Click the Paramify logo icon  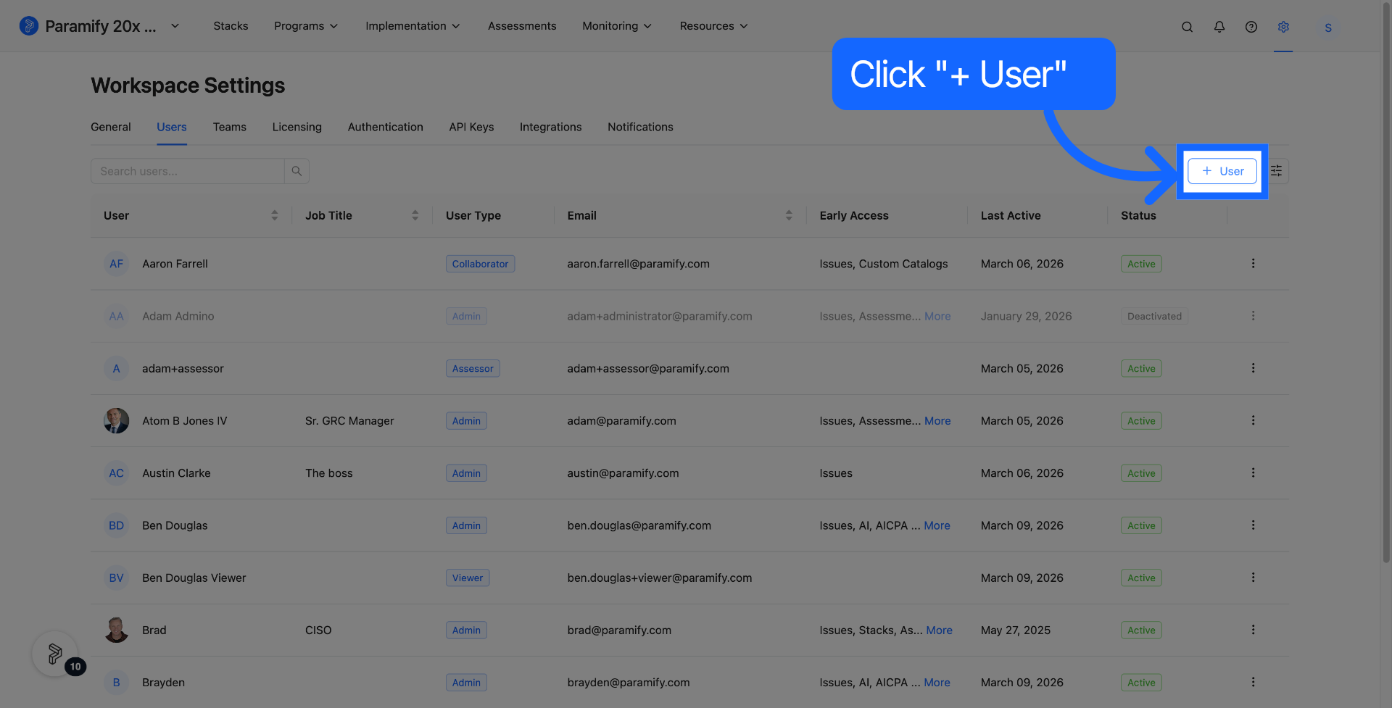pyautogui.click(x=28, y=26)
